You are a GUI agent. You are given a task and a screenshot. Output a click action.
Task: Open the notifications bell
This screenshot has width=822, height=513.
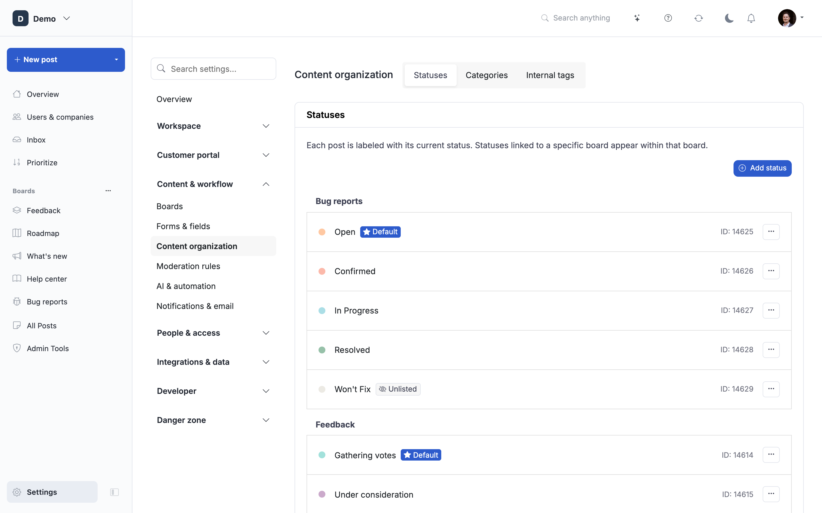[751, 18]
